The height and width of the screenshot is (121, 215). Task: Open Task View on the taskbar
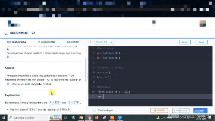tap(66, 118)
